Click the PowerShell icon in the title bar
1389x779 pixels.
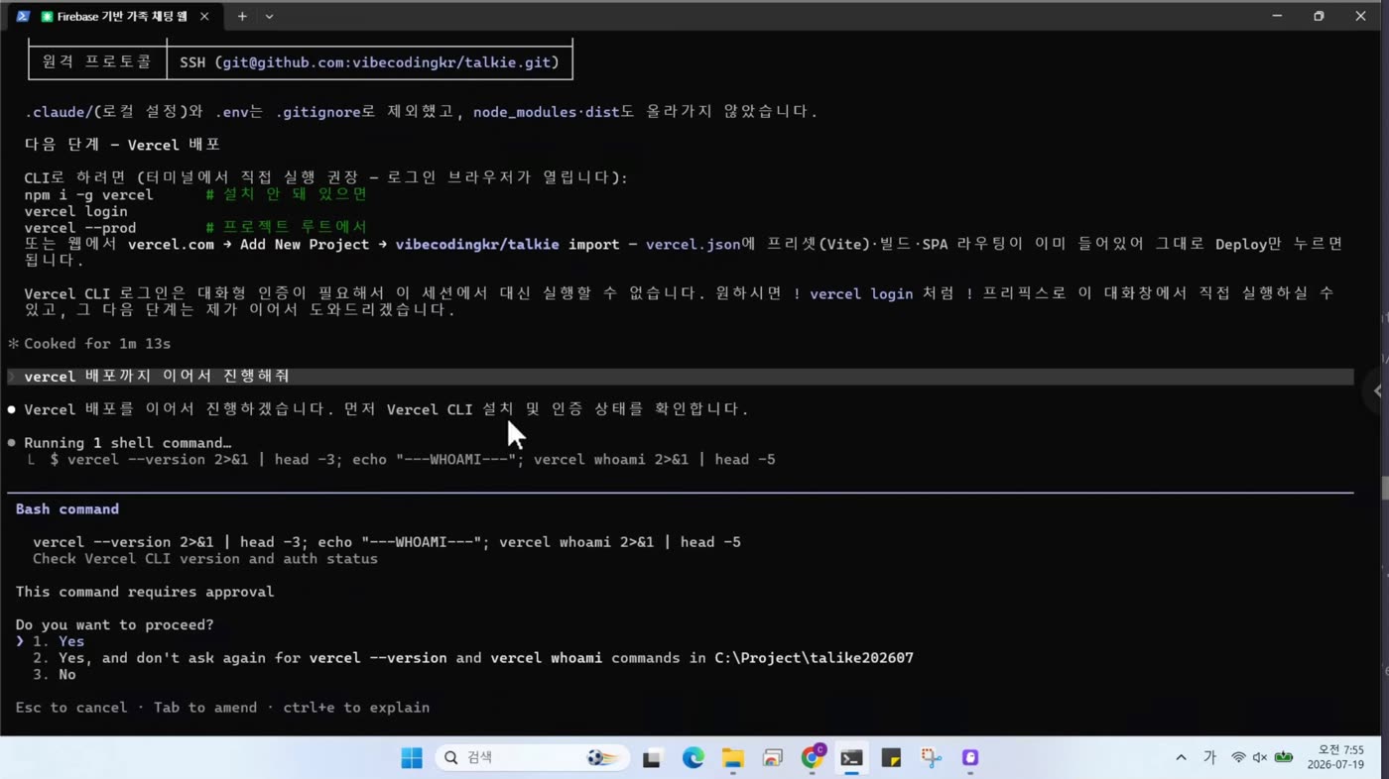pyautogui.click(x=22, y=17)
